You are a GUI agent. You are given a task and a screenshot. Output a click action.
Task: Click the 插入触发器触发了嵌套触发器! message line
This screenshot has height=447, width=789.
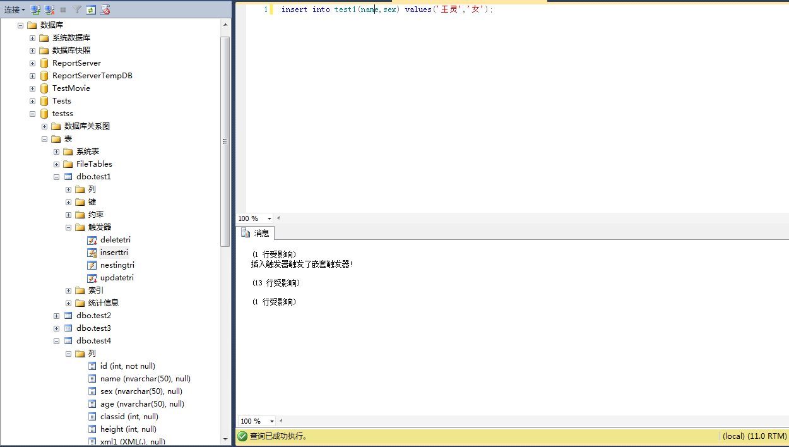click(302, 264)
